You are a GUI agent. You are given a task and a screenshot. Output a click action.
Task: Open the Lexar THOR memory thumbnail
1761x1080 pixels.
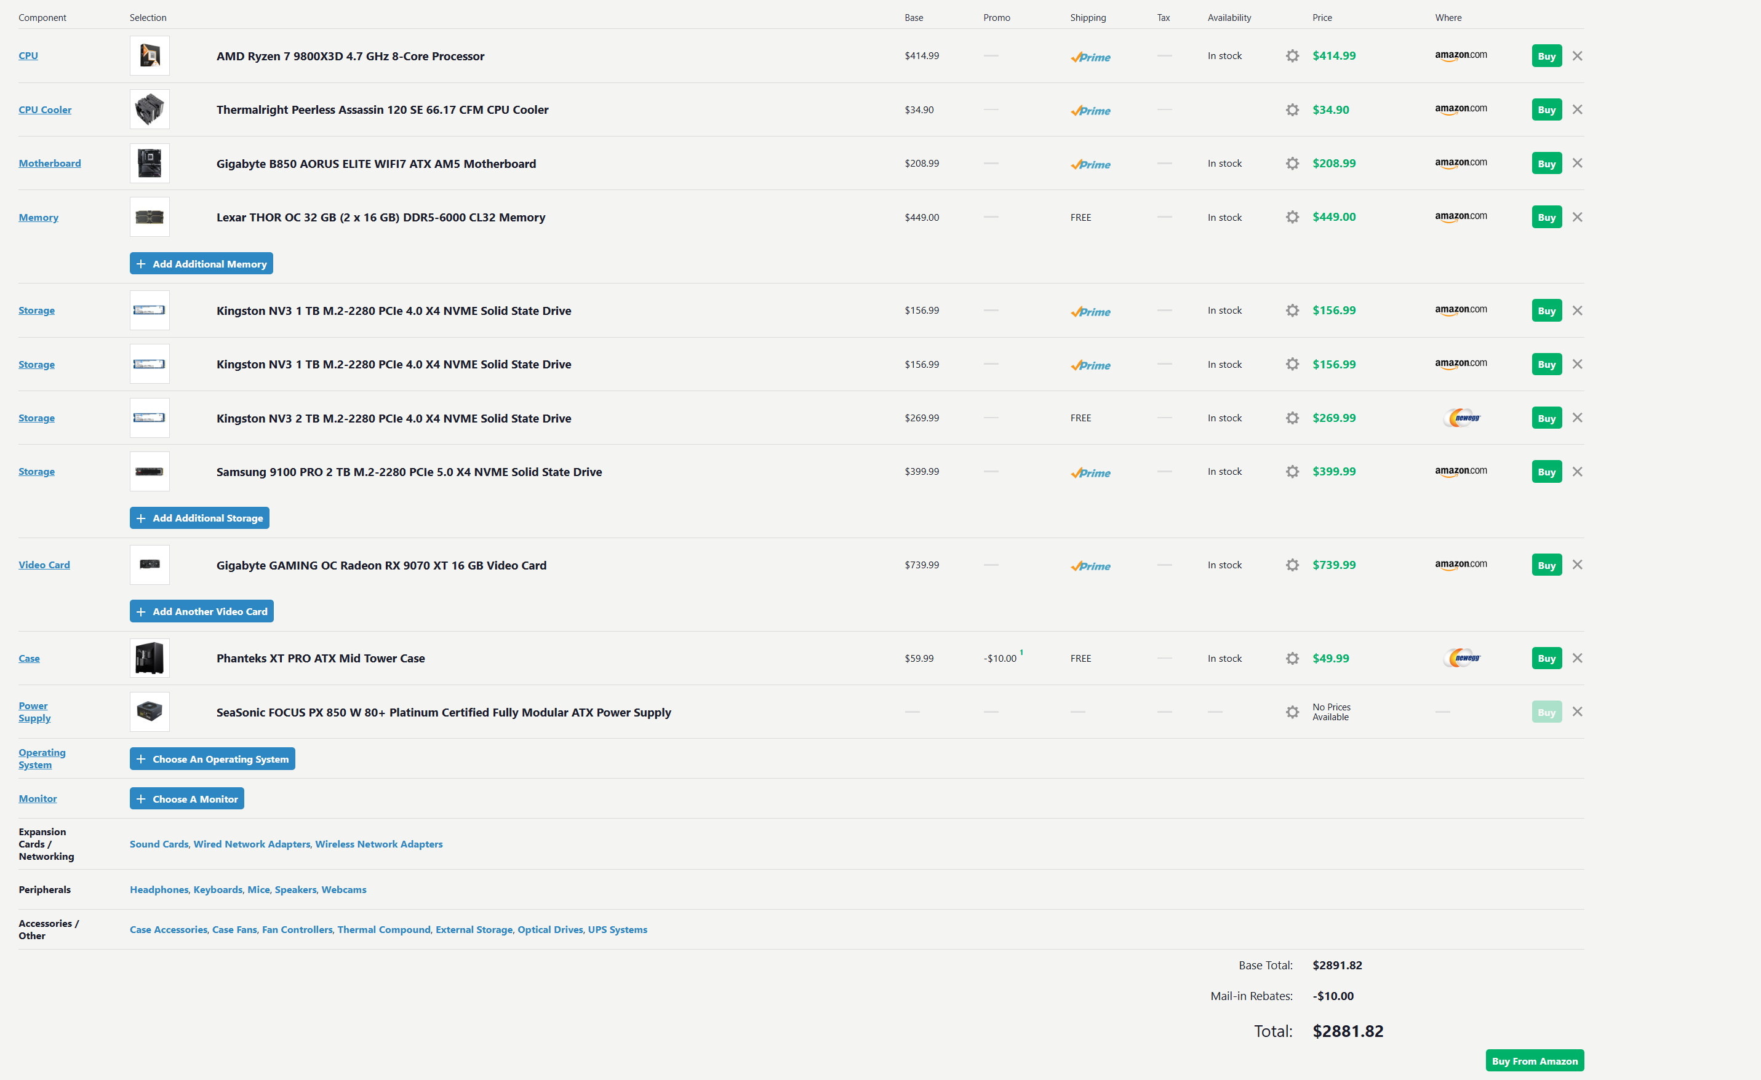tap(150, 217)
